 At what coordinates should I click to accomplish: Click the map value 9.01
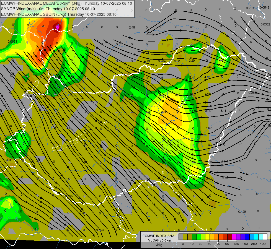click(162, 95)
